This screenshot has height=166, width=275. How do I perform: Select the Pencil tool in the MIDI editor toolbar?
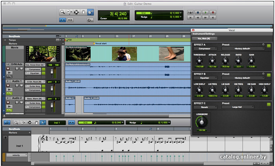coord(43,122)
